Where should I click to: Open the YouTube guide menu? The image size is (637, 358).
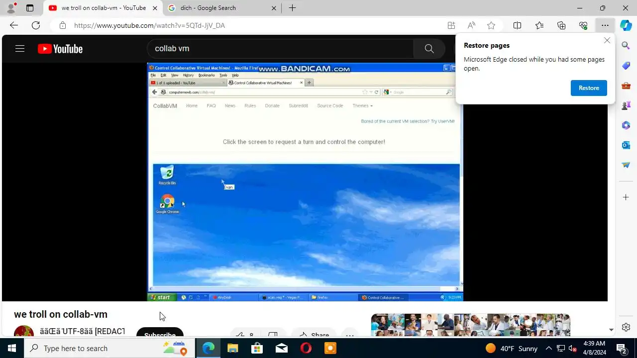[20, 49]
